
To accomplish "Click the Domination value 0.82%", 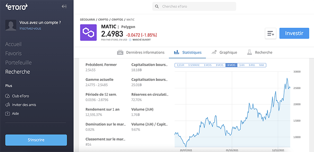I will [90, 130].
